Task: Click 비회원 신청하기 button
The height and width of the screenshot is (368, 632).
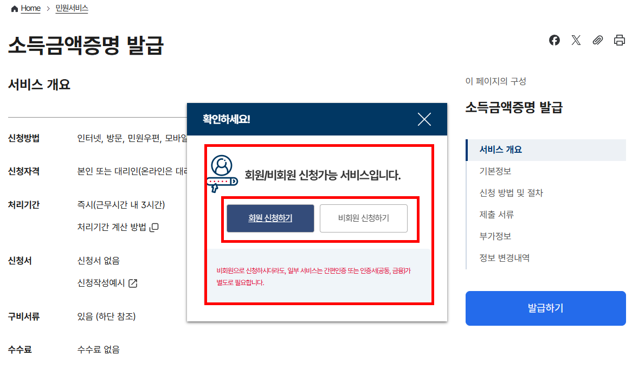Action: [x=364, y=218]
